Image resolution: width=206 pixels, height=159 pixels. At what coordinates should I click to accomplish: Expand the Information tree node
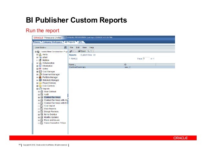pos(37,66)
